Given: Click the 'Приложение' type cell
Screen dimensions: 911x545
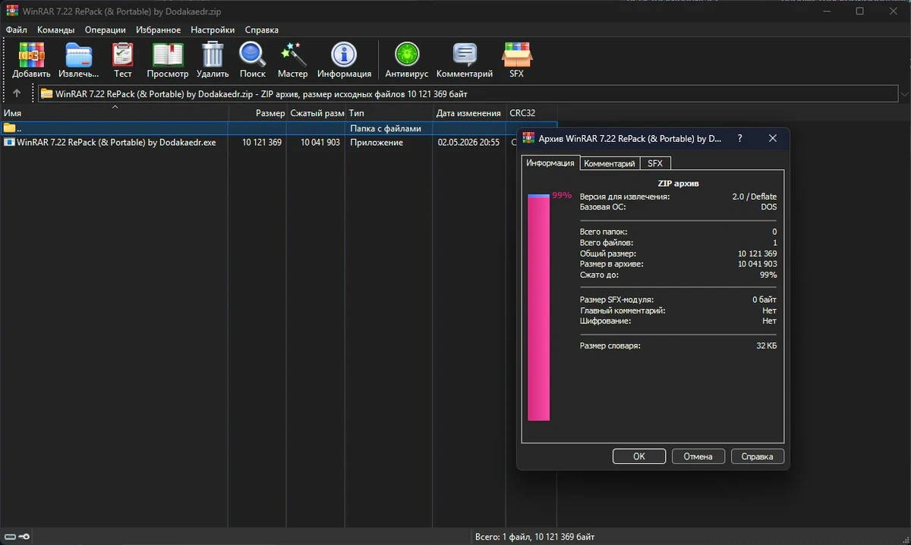Looking at the screenshot, I should [377, 142].
